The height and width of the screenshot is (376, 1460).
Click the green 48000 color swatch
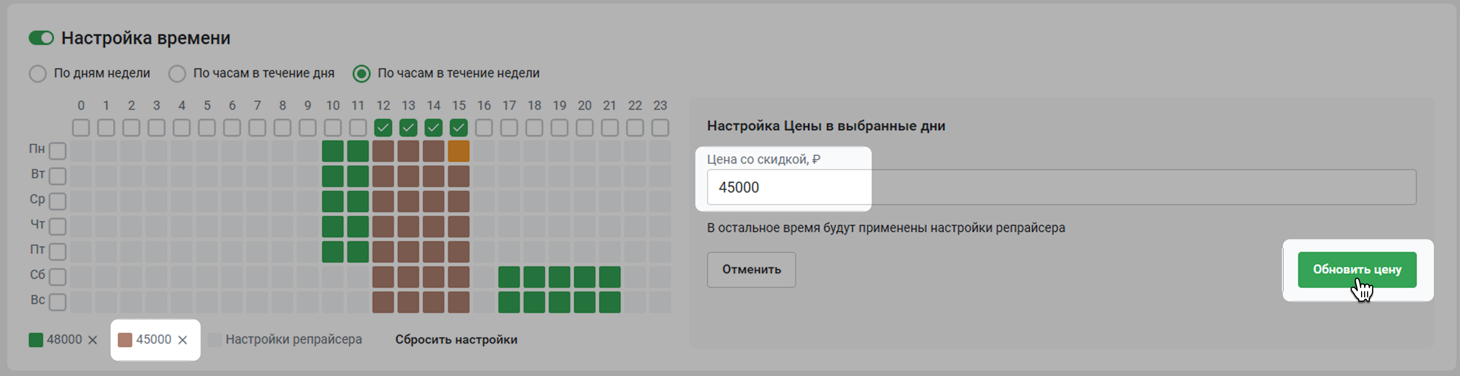tap(36, 340)
